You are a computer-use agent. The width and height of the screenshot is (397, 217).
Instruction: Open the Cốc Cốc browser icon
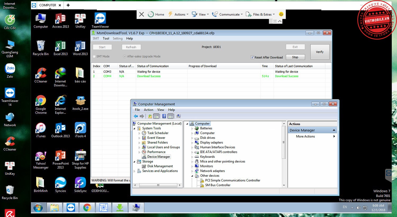coord(10,22)
